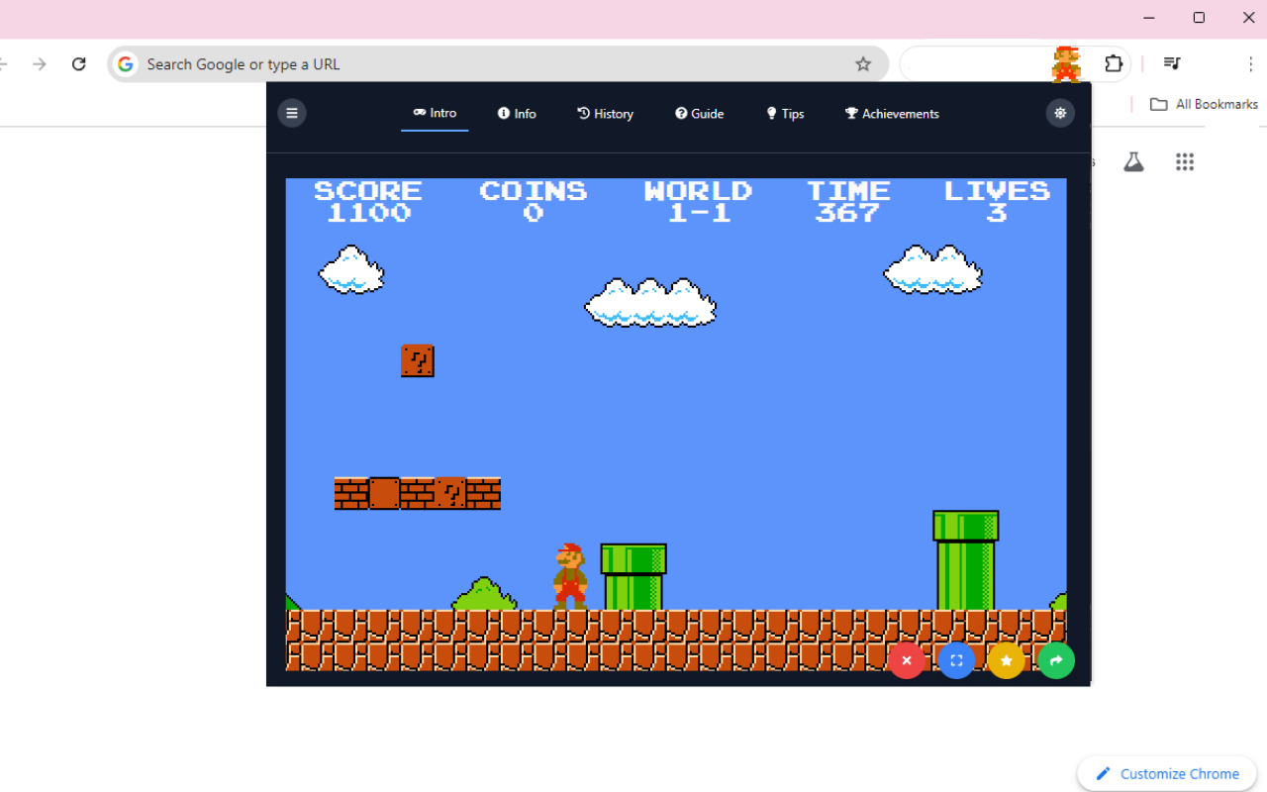Switch to the Guide tab
Image resolution: width=1267 pixels, height=792 pixels.
point(699,114)
